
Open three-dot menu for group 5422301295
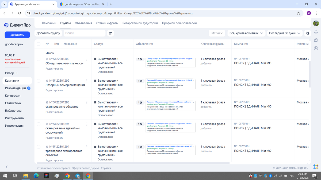click(87, 124)
